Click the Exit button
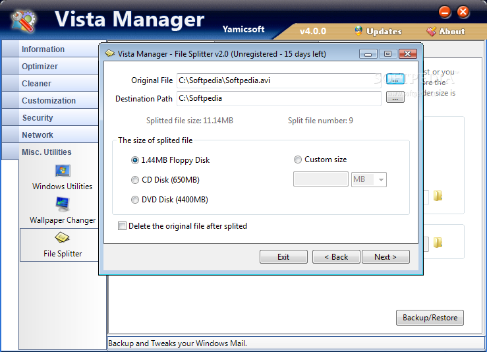The image size is (487, 352). pyautogui.click(x=283, y=257)
